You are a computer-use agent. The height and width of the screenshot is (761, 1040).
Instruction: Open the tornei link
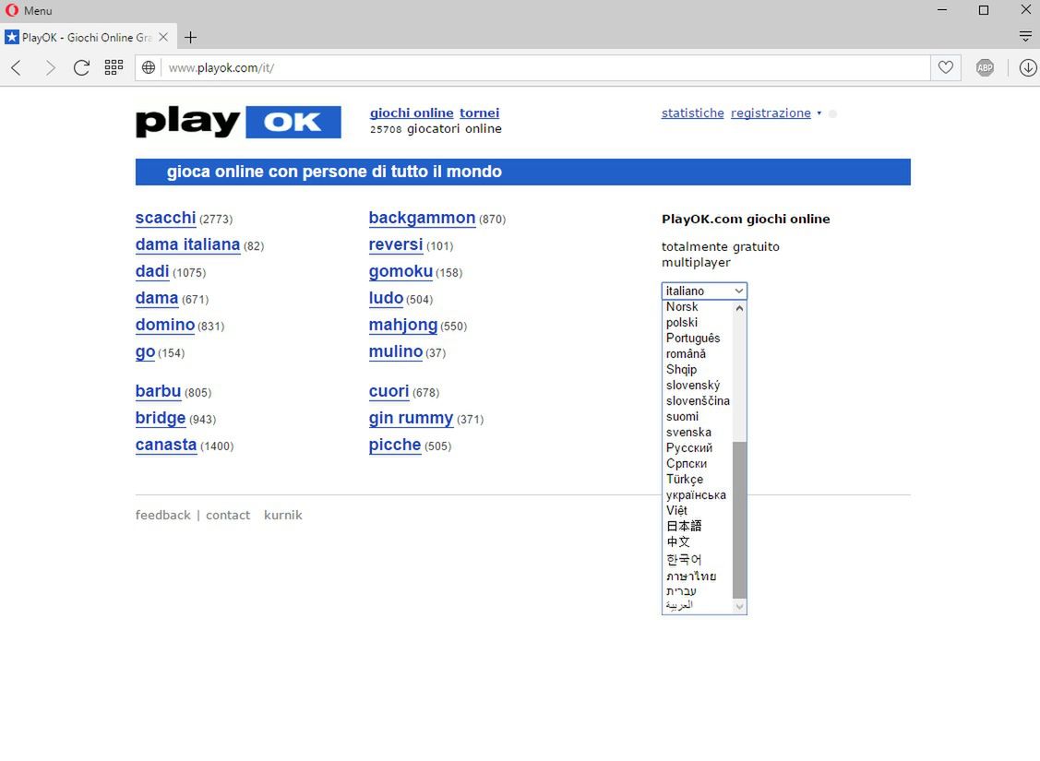(x=480, y=113)
